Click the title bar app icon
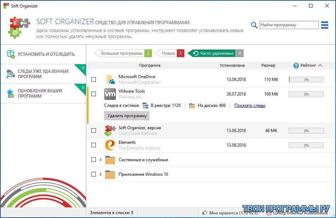 coord(6,6)
